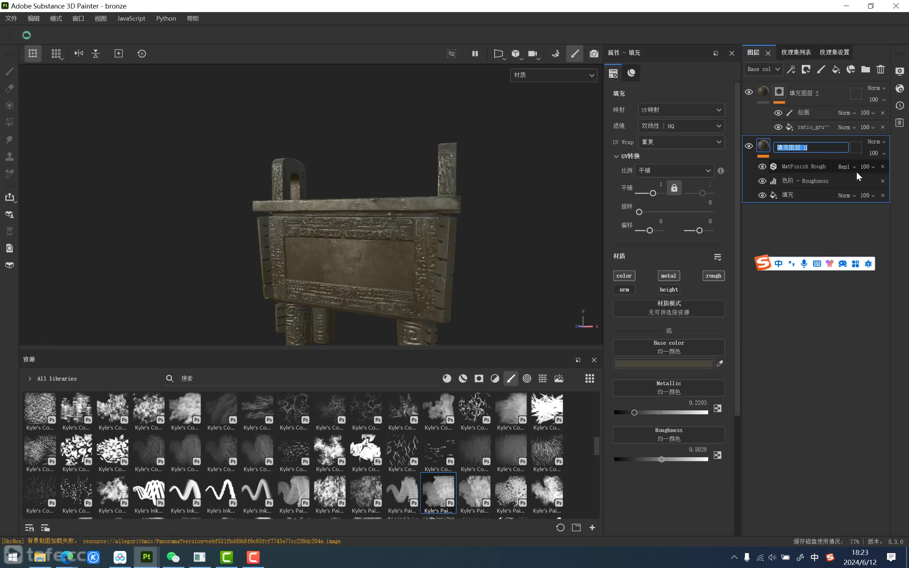Take a viewport screenshot with camera icon
Image resolution: width=909 pixels, height=568 pixels.
[594, 54]
